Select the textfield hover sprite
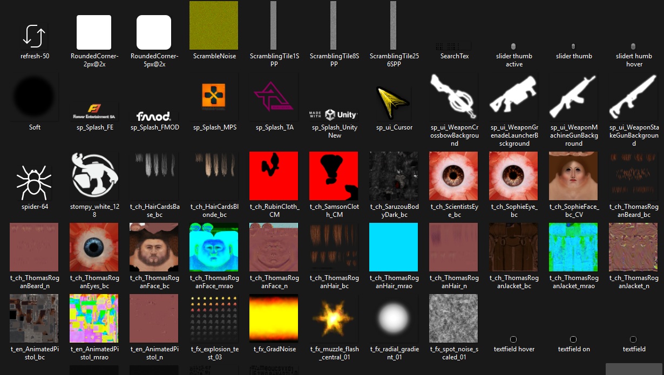Image resolution: width=664 pixels, height=375 pixels. [513, 339]
